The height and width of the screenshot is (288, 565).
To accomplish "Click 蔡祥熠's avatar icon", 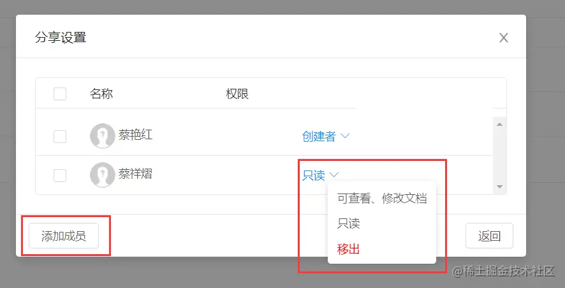I will click(x=102, y=175).
